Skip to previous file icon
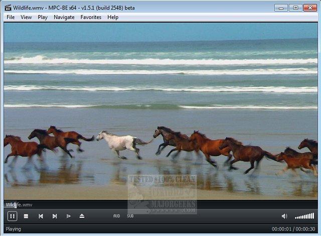Viewport: 321px width, 236px height. pos(41,216)
